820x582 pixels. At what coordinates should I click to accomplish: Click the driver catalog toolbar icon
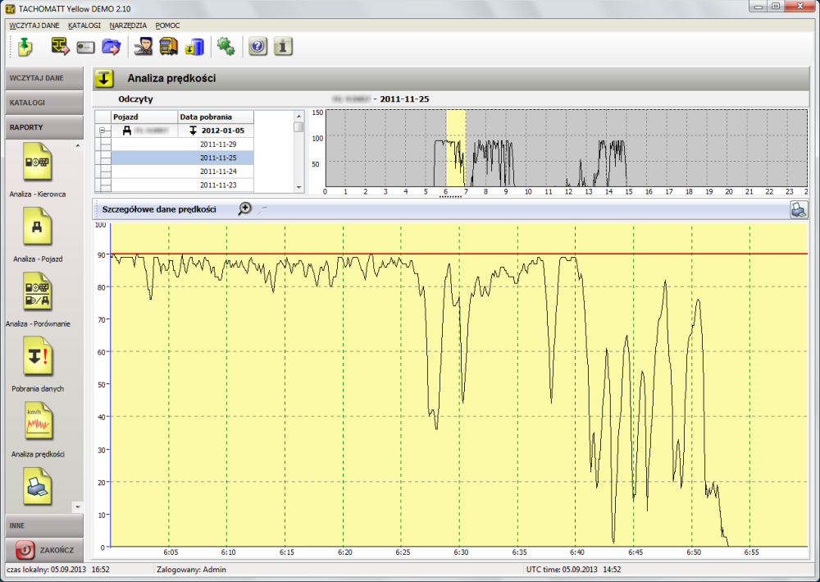[x=143, y=47]
